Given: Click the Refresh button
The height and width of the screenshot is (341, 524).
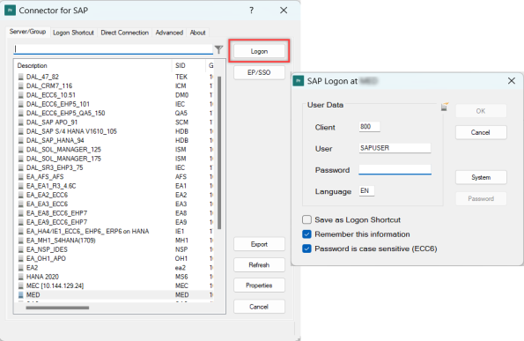Looking at the screenshot, I should coord(259,265).
